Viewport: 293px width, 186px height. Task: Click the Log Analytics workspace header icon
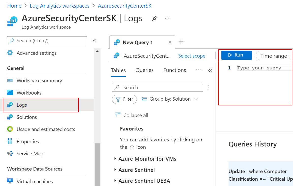[12, 21]
